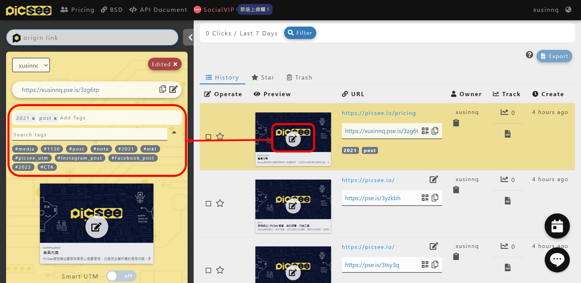Edit the pse.is/3yzkbh row URL
581x283 pixels.
coord(434,179)
